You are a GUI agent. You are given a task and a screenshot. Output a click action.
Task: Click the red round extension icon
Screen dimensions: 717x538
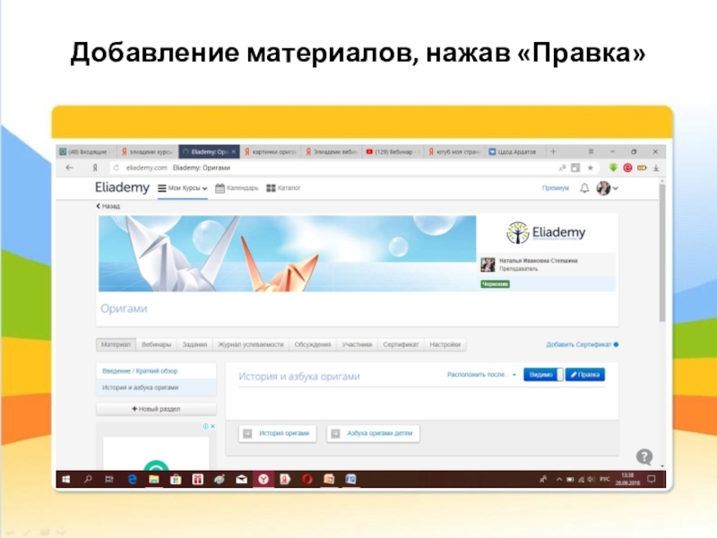627,168
